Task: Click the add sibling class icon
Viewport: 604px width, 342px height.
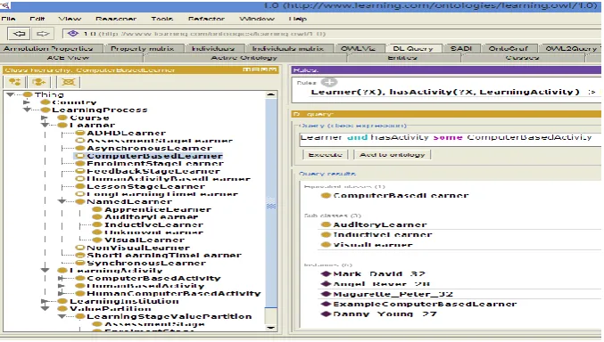Action: click(39, 82)
